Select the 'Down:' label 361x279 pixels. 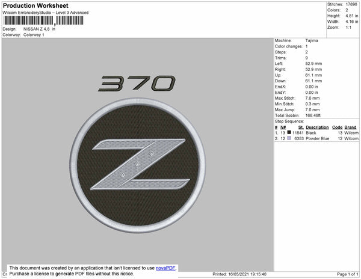280,81
